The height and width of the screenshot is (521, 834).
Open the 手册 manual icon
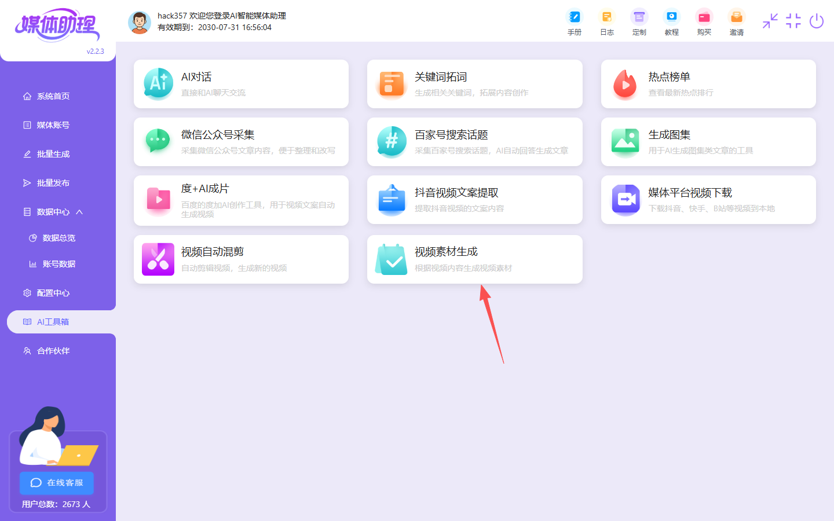click(574, 23)
